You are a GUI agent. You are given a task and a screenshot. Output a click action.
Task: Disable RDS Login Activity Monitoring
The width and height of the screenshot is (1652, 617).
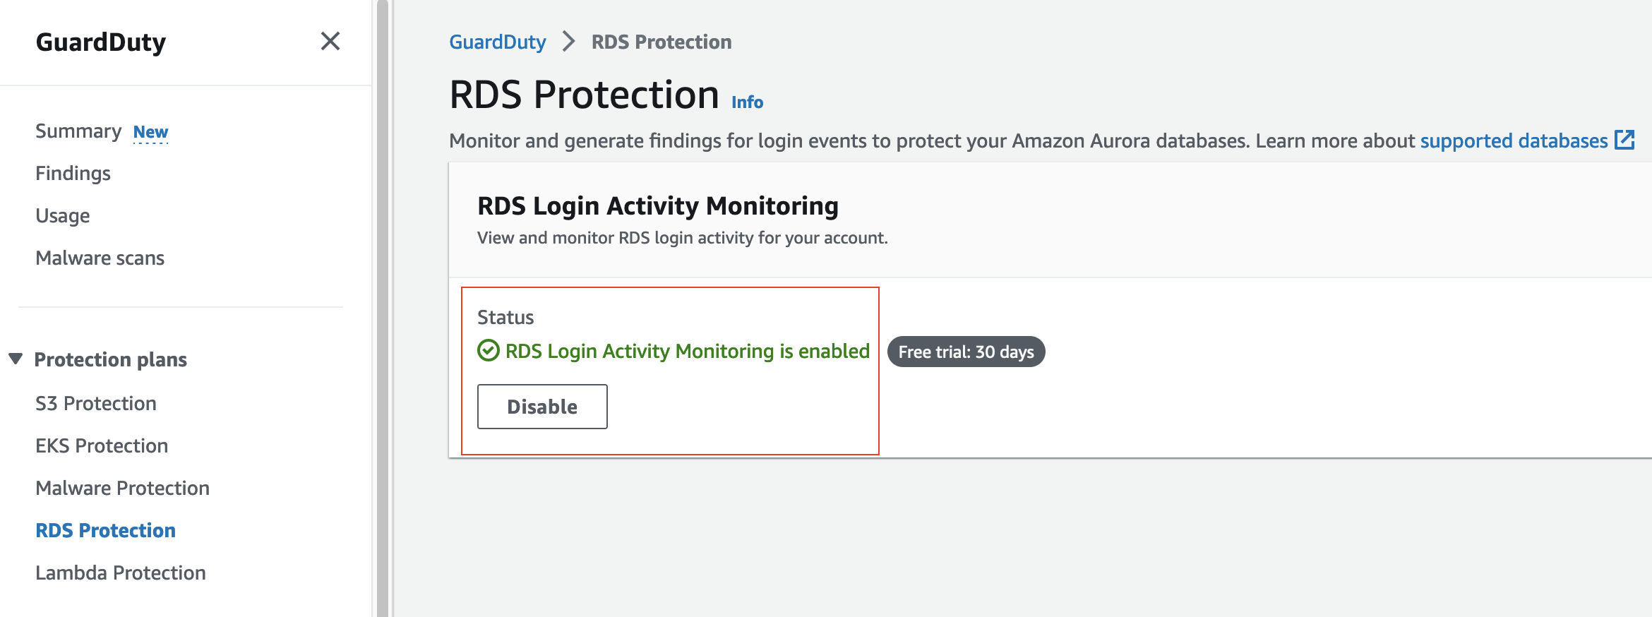[542, 407]
